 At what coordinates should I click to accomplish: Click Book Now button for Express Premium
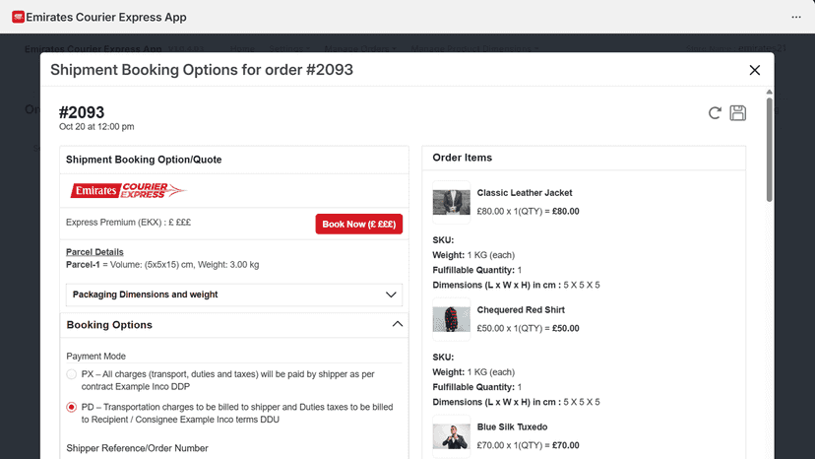(358, 225)
